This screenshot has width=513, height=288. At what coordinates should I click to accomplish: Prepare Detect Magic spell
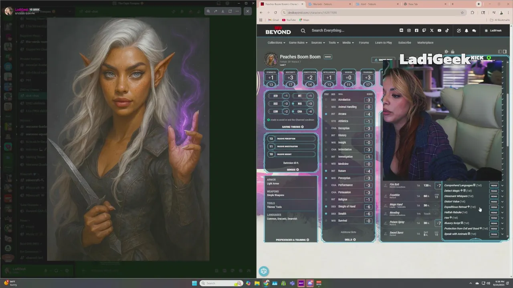(494, 191)
